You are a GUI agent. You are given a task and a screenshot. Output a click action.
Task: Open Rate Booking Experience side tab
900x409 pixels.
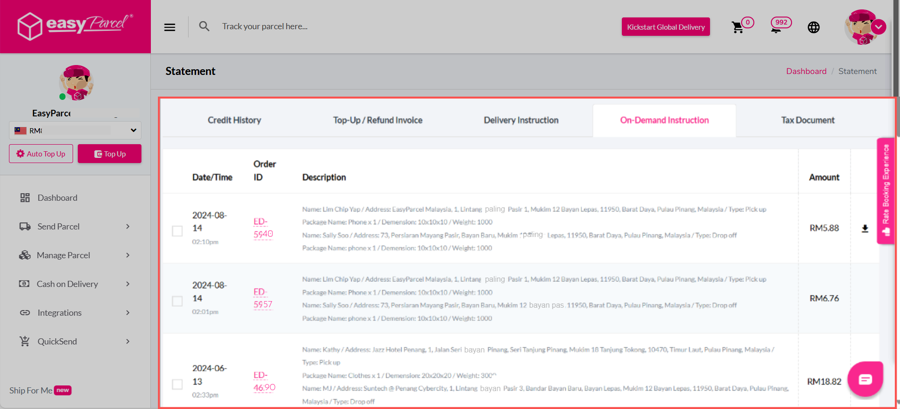pyautogui.click(x=886, y=190)
